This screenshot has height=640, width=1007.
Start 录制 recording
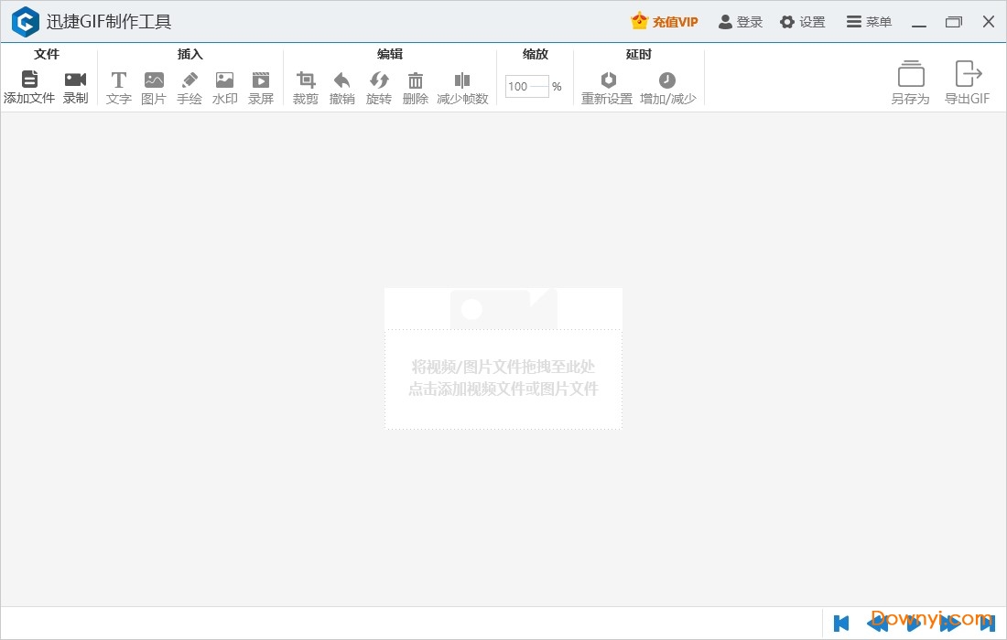[x=75, y=85]
